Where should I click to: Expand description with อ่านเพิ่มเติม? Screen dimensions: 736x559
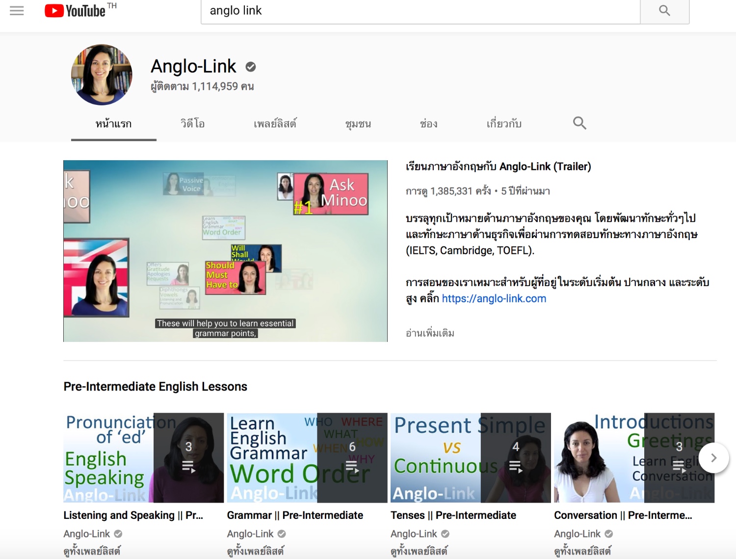[430, 333]
